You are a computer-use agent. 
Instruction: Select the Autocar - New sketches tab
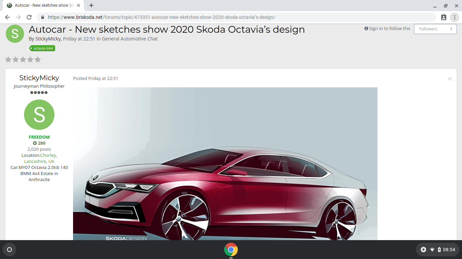pyautogui.click(x=44, y=5)
